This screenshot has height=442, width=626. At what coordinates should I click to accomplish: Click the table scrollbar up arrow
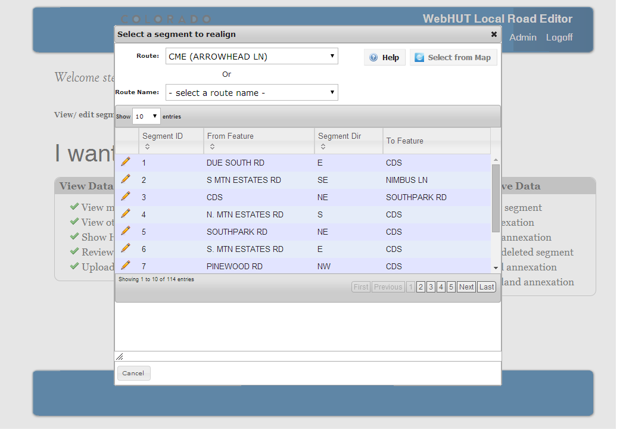496,160
